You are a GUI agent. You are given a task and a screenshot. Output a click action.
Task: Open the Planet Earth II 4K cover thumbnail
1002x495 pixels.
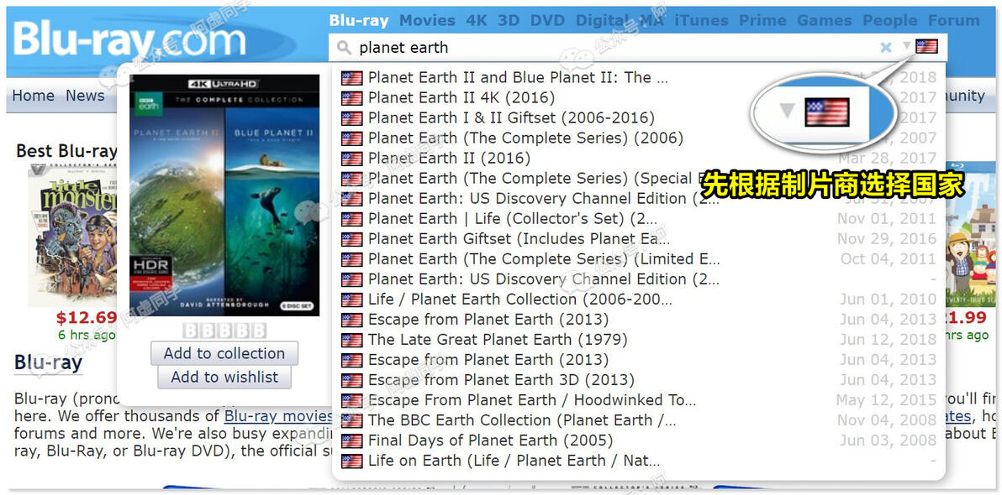pos(224,195)
